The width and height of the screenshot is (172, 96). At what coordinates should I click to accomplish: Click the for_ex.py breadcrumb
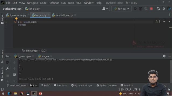point(32,9)
